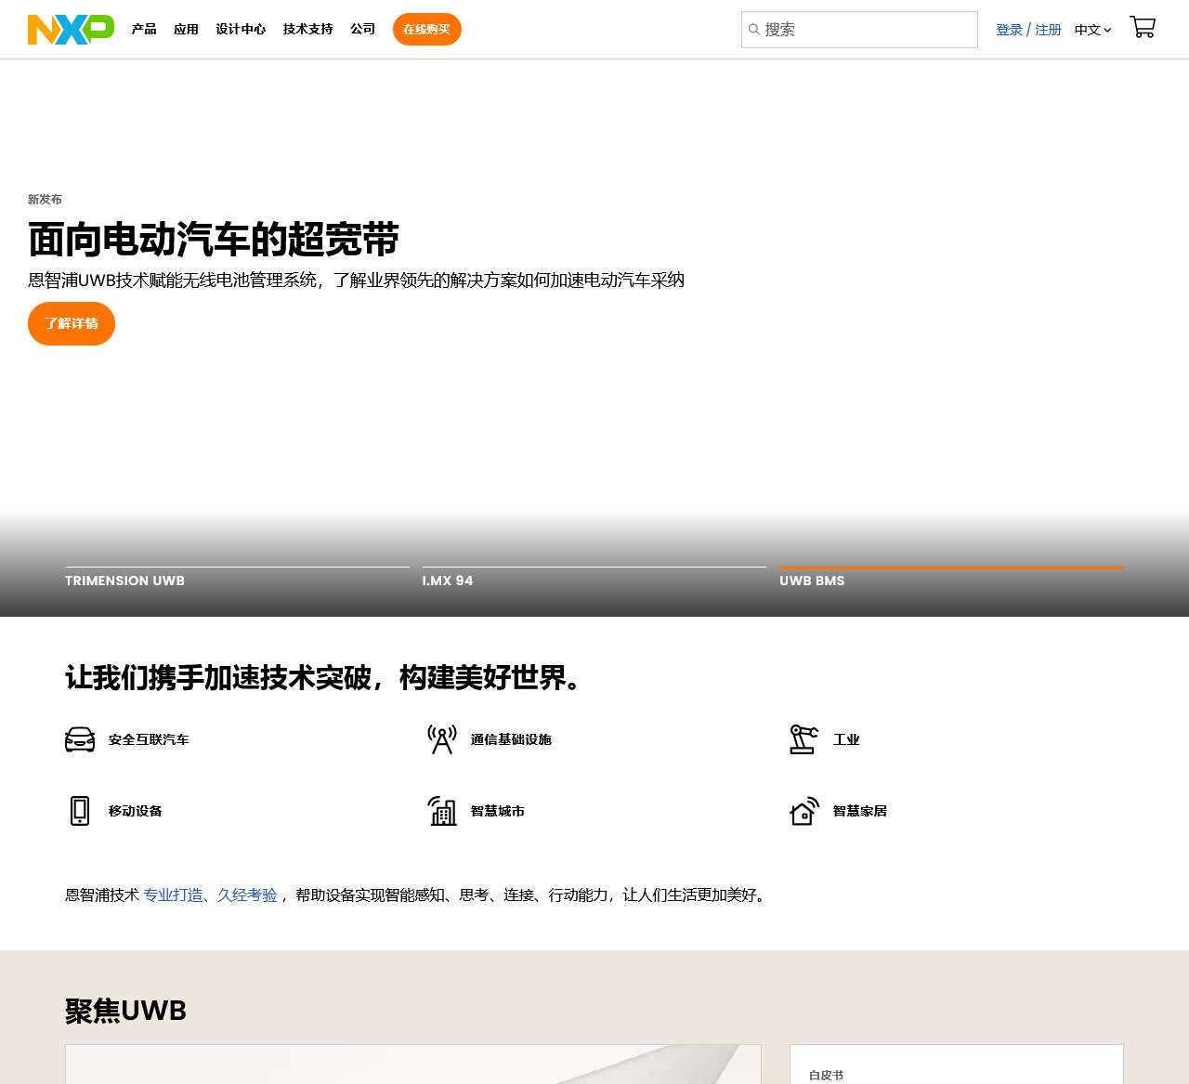The image size is (1189, 1084).
Task: Open the 安全互联汽车 link
Action: coord(149,739)
